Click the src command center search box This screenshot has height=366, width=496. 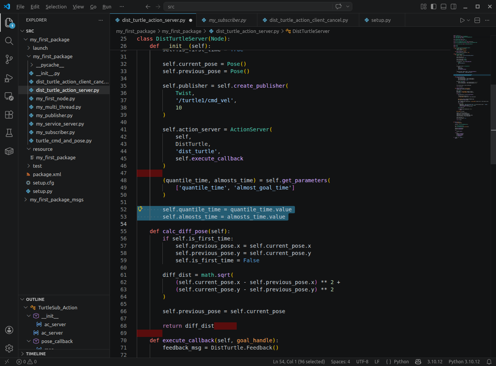pos(248,7)
